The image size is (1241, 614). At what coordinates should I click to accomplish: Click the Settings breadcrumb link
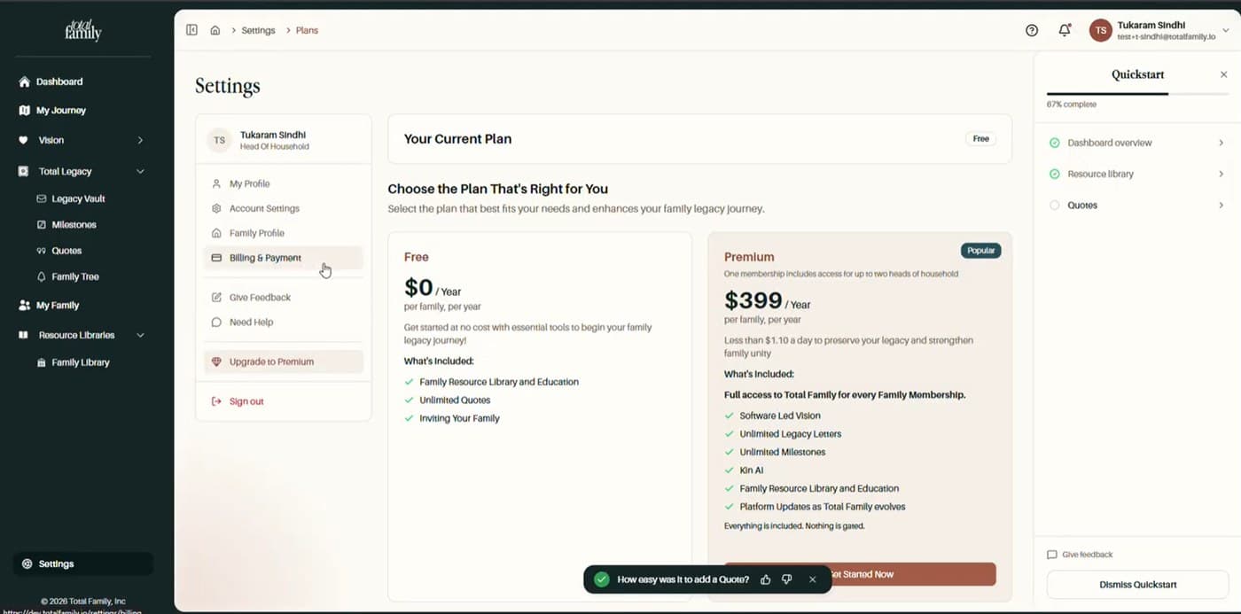(x=258, y=30)
